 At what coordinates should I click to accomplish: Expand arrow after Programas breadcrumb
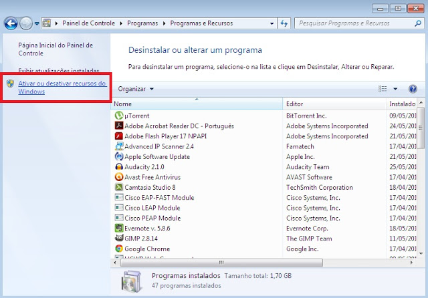[x=164, y=23]
